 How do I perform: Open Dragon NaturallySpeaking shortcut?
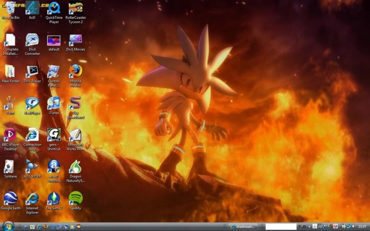click(x=75, y=171)
